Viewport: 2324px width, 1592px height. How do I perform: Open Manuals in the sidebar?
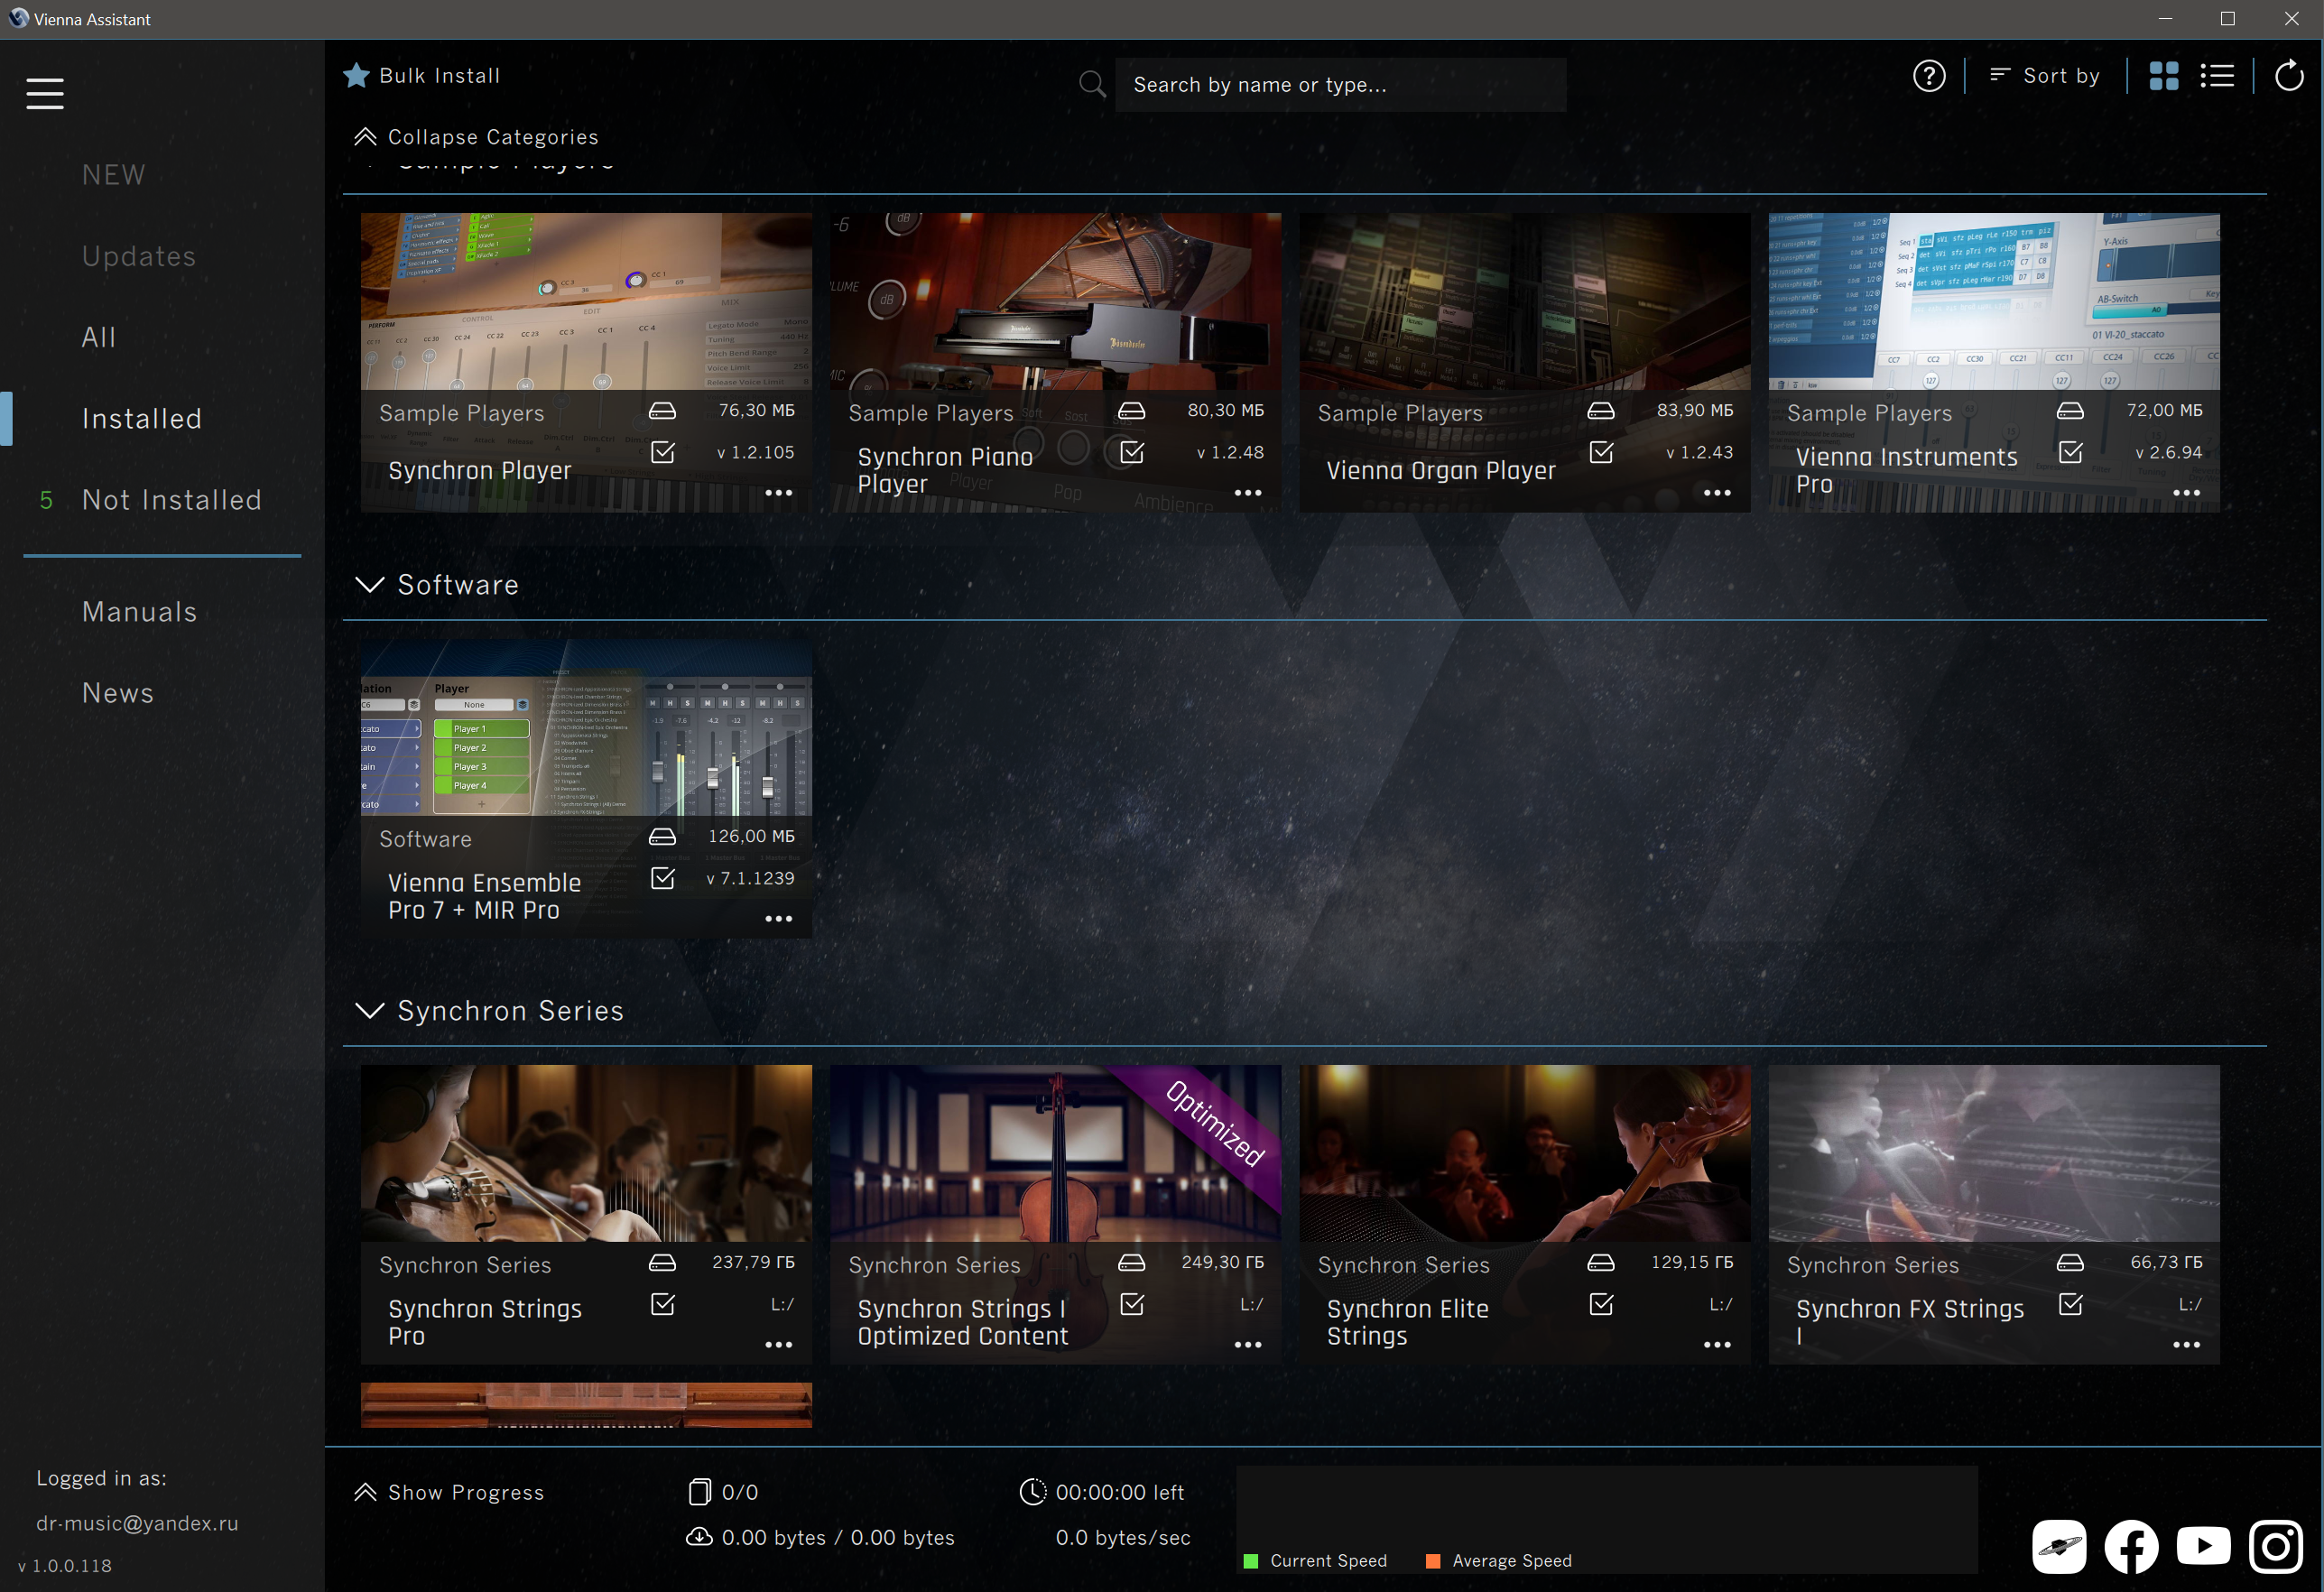pyautogui.click(x=140, y=612)
